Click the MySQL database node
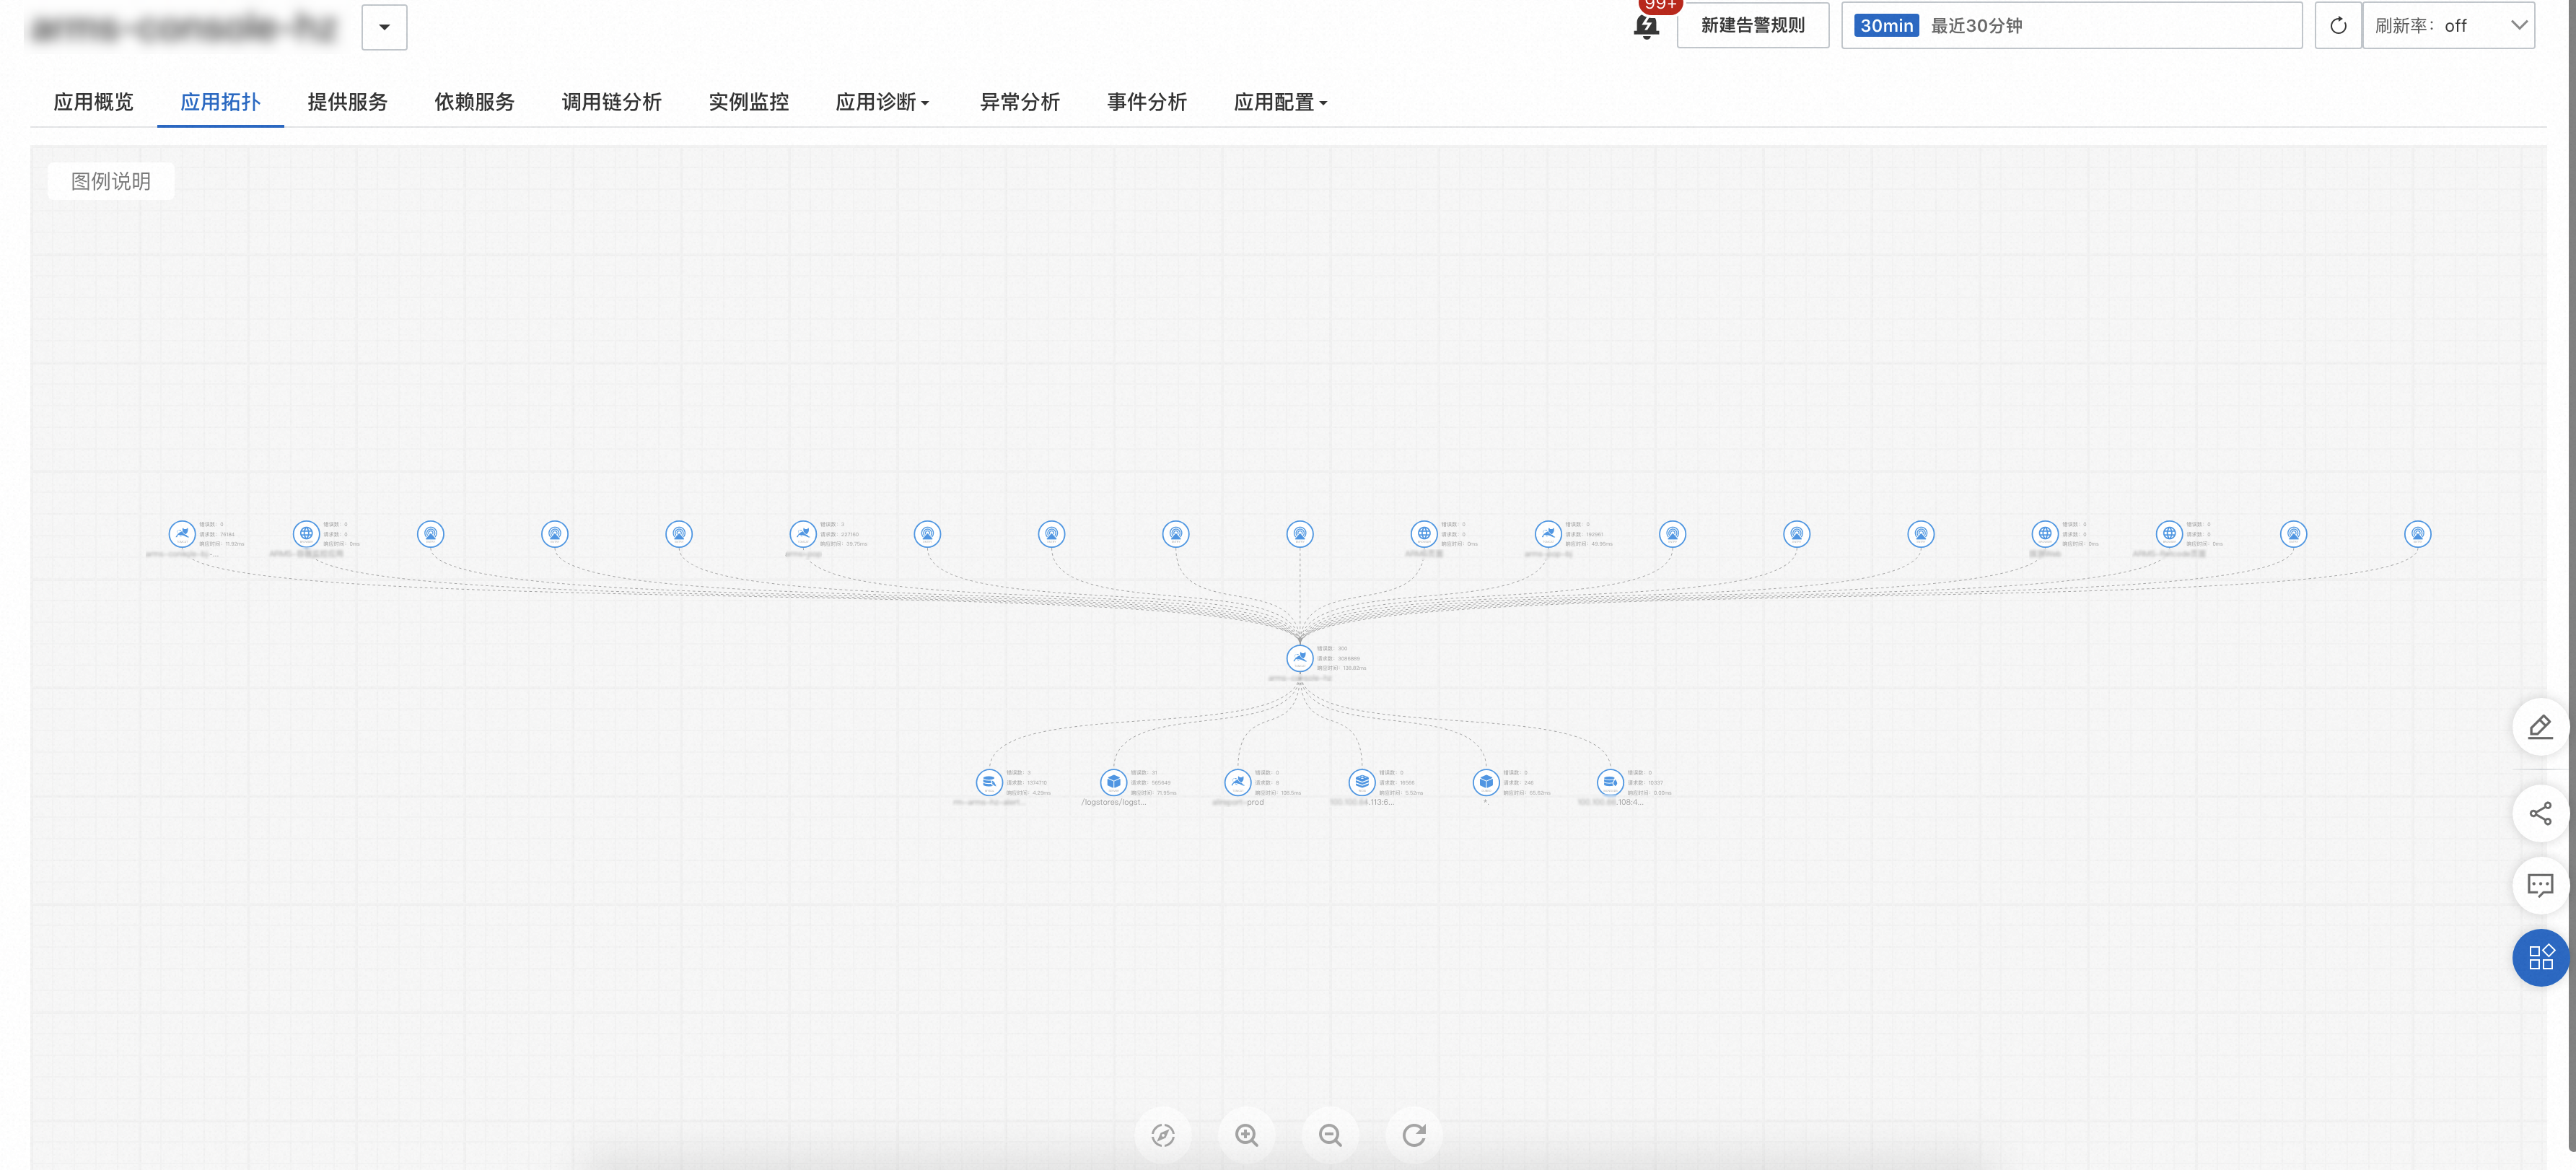This screenshot has width=2576, height=1170. 989,782
